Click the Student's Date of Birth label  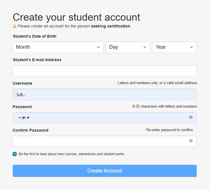pyautogui.click(x=34, y=36)
